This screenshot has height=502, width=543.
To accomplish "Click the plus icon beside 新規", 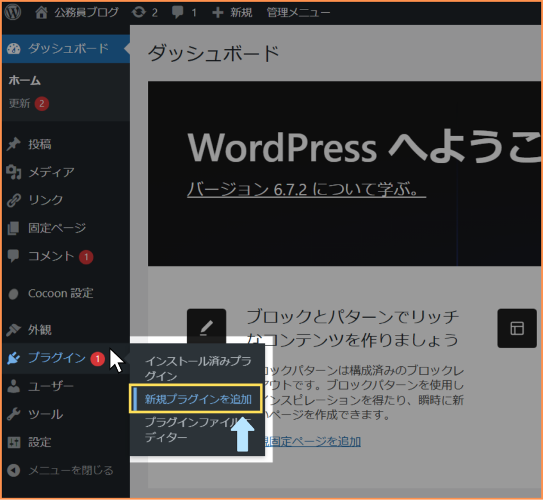I will tap(217, 13).
